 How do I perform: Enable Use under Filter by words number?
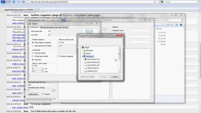tap(33, 66)
